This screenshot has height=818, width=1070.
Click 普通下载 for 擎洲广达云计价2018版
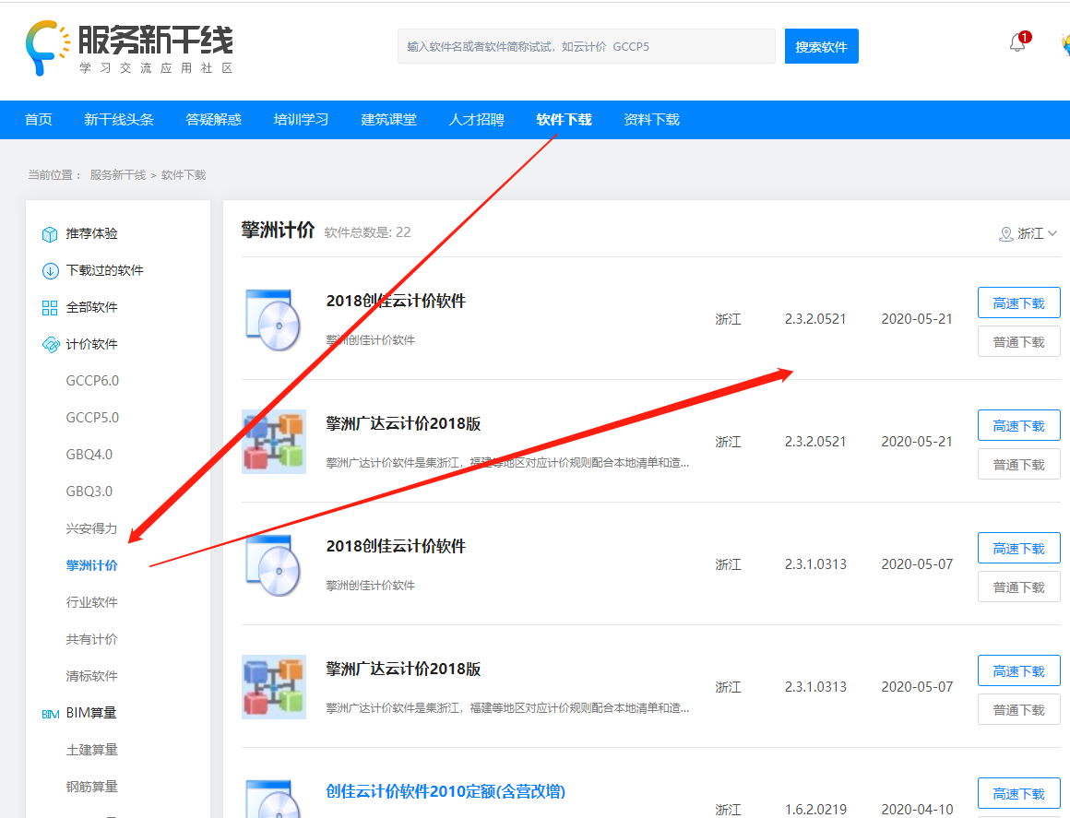tap(1018, 464)
